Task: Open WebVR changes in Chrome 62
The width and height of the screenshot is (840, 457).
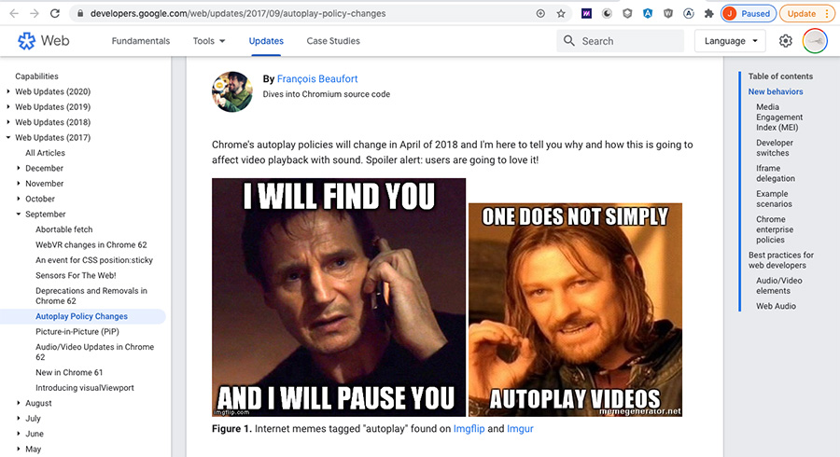Action: coord(91,244)
